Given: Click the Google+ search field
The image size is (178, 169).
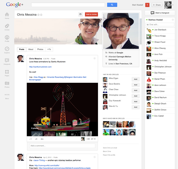Looking at the screenshot, I should [68, 5].
